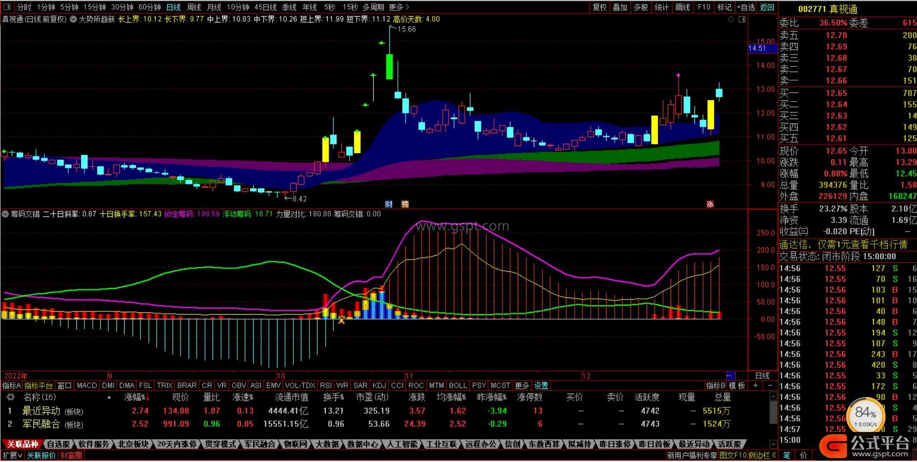Open the 统计 statistics button

click(661, 7)
